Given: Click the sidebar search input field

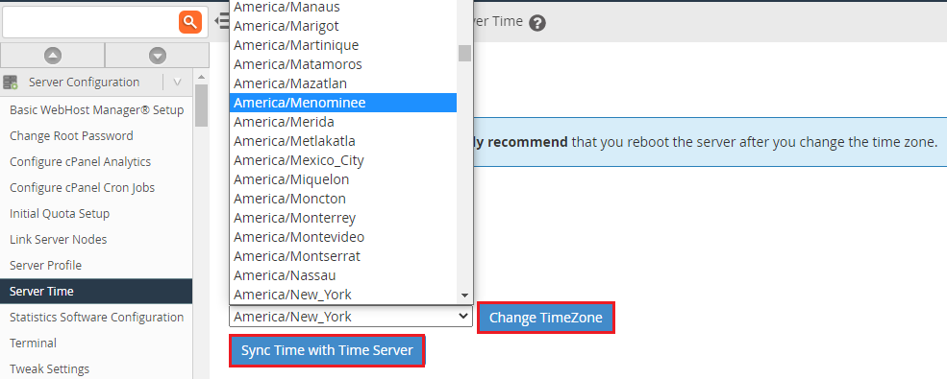Looking at the screenshot, I should pyautogui.click(x=90, y=22).
